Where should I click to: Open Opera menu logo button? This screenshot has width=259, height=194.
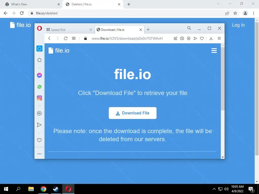point(39,28)
